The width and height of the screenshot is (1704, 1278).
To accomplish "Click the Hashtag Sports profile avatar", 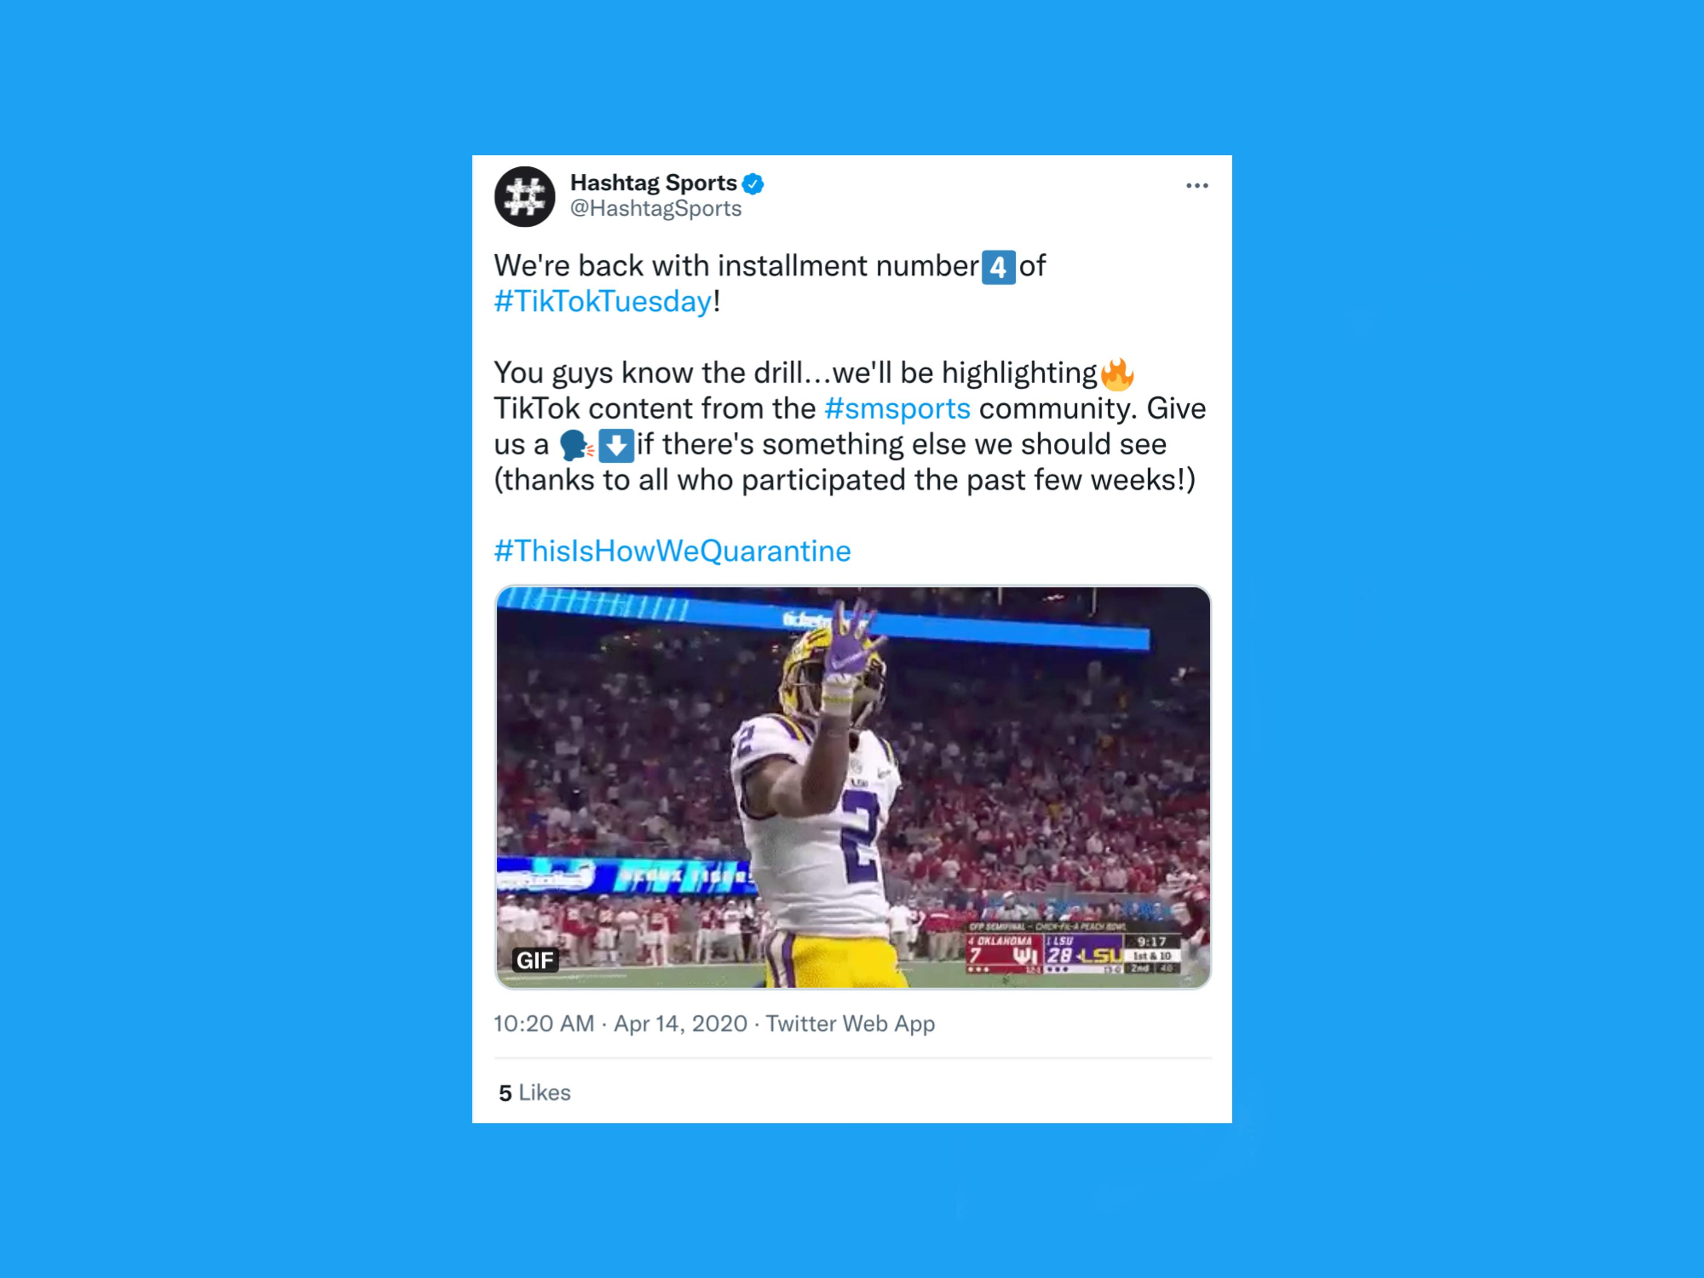I will pos(525,197).
